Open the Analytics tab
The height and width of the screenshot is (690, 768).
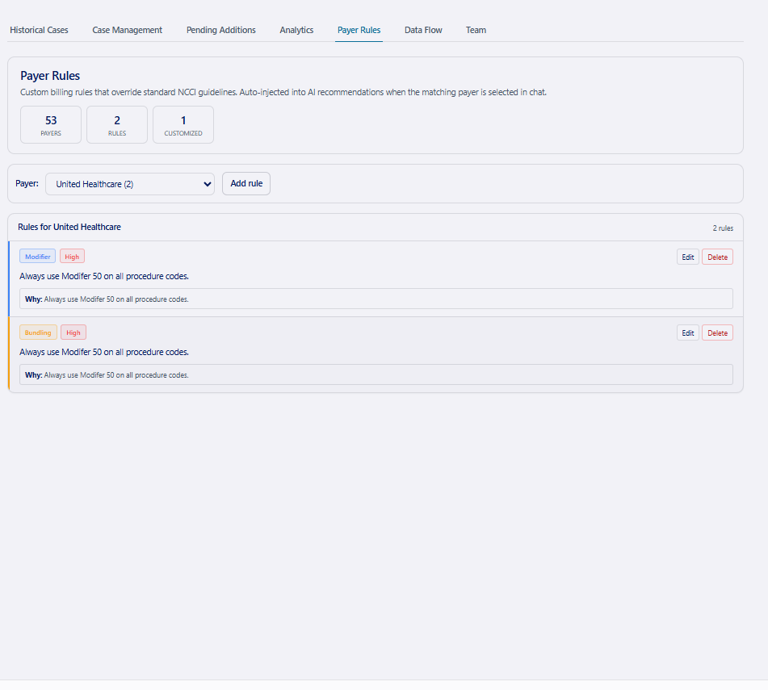point(296,30)
